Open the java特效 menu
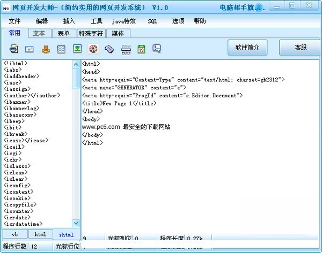Viewport: 322px width, 253px height. point(123,21)
